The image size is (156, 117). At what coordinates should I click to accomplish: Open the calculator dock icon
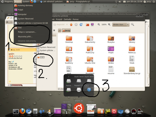point(35,111)
